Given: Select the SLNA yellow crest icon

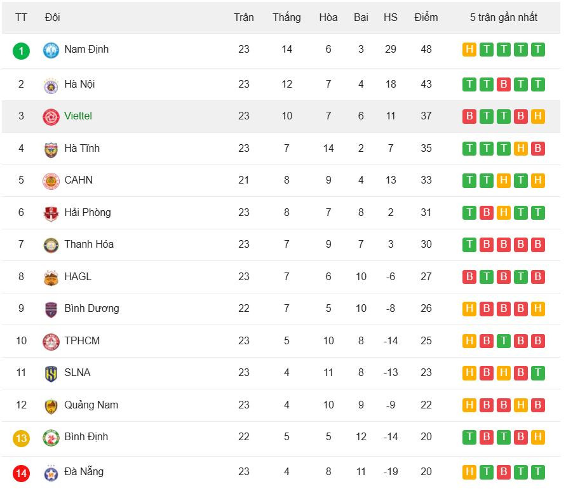Looking at the screenshot, I should pos(51,373).
